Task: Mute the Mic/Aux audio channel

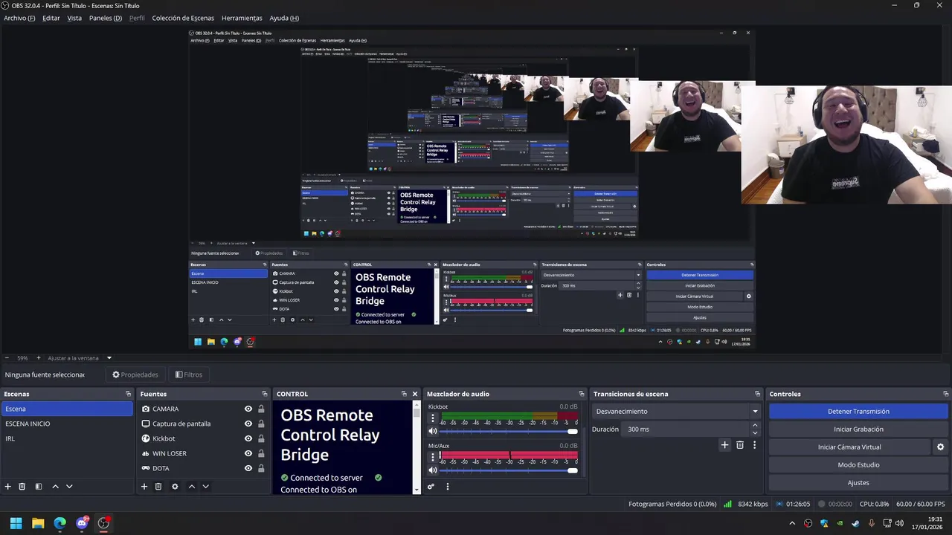Action: tap(433, 470)
